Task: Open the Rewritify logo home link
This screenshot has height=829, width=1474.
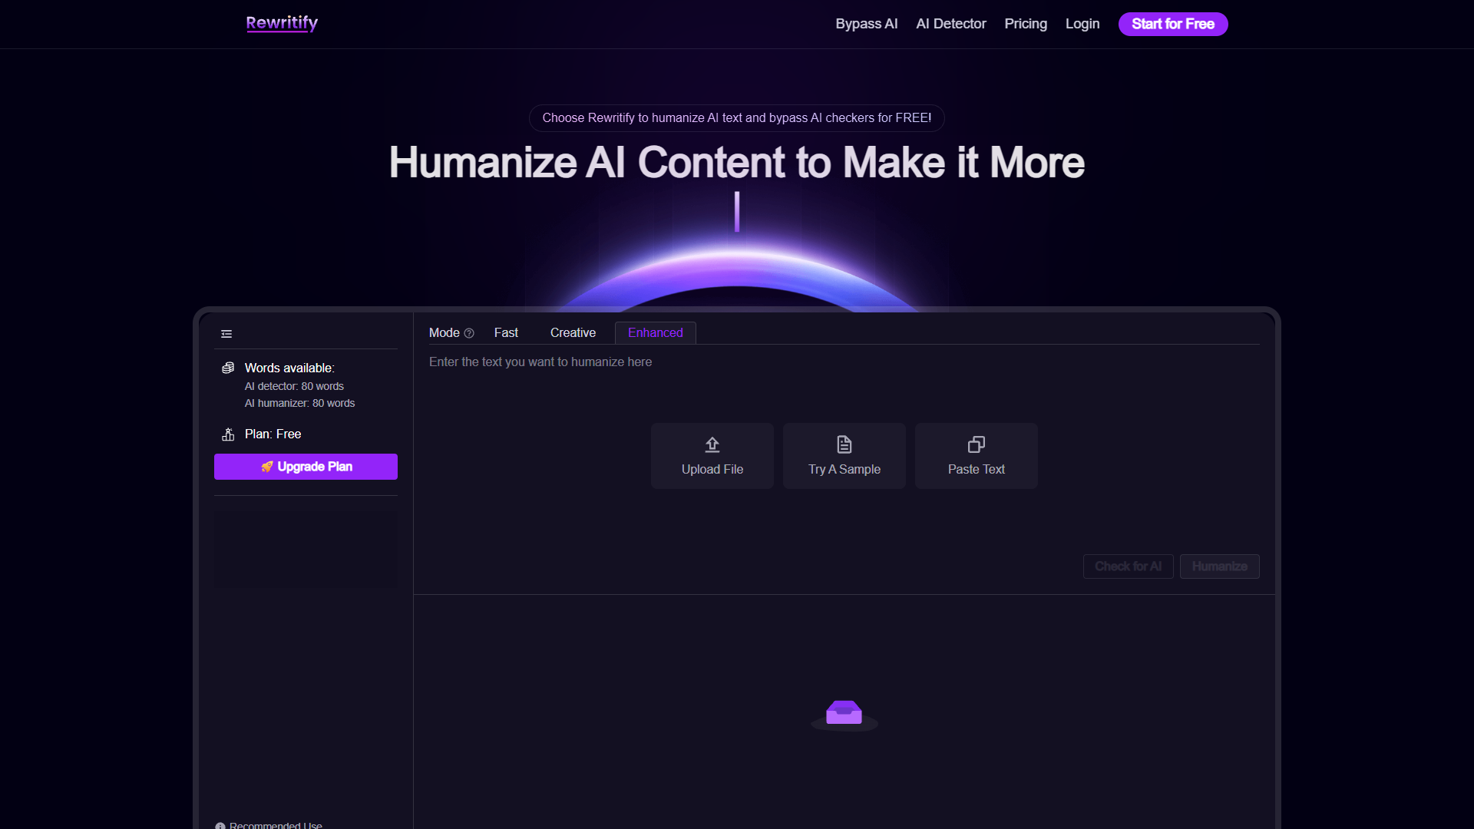Action: (282, 24)
